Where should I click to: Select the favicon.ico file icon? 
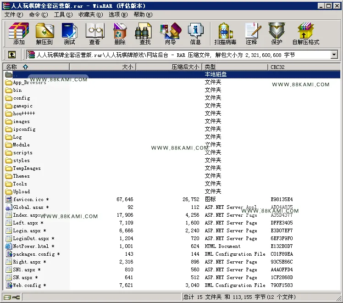[x=9, y=199]
